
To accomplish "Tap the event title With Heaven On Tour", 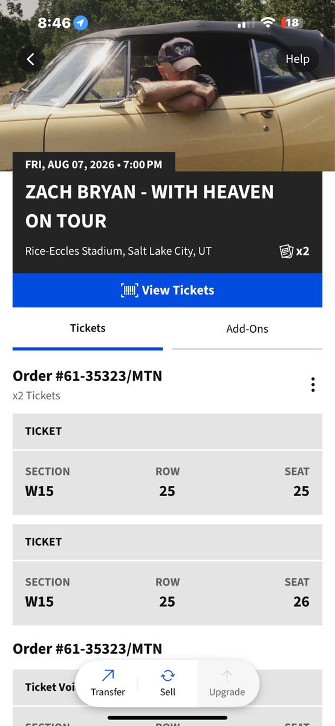I will coord(149,206).
